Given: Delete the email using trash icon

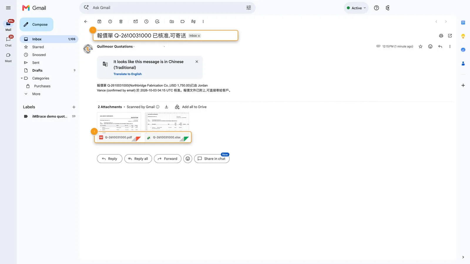Looking at the screenshot, I should pyautogui.click(x=121, y=21).
